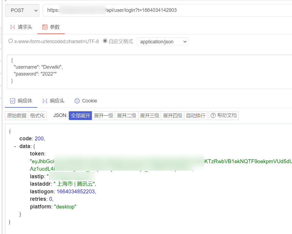
Task: Click the H icon beside 响应头
Action: 45,101
